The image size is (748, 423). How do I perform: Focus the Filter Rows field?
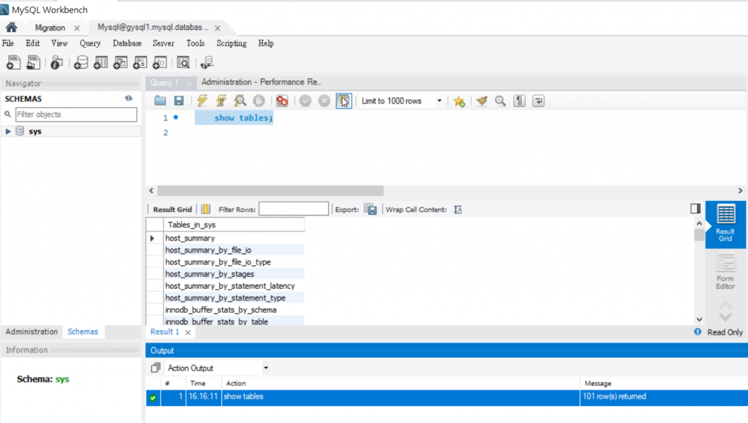[x=294, y=209]
